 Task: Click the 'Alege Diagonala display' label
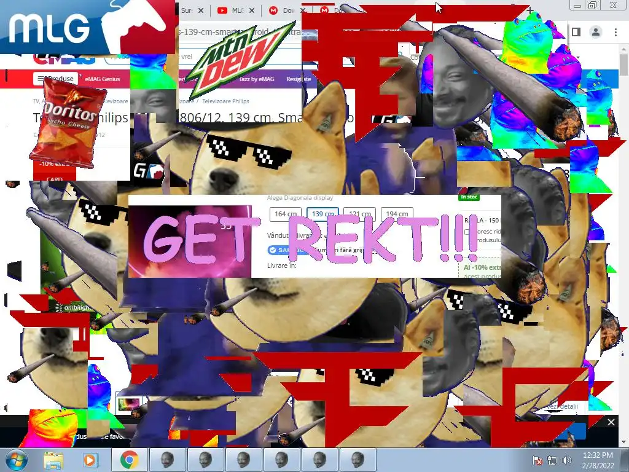(300, 197)
